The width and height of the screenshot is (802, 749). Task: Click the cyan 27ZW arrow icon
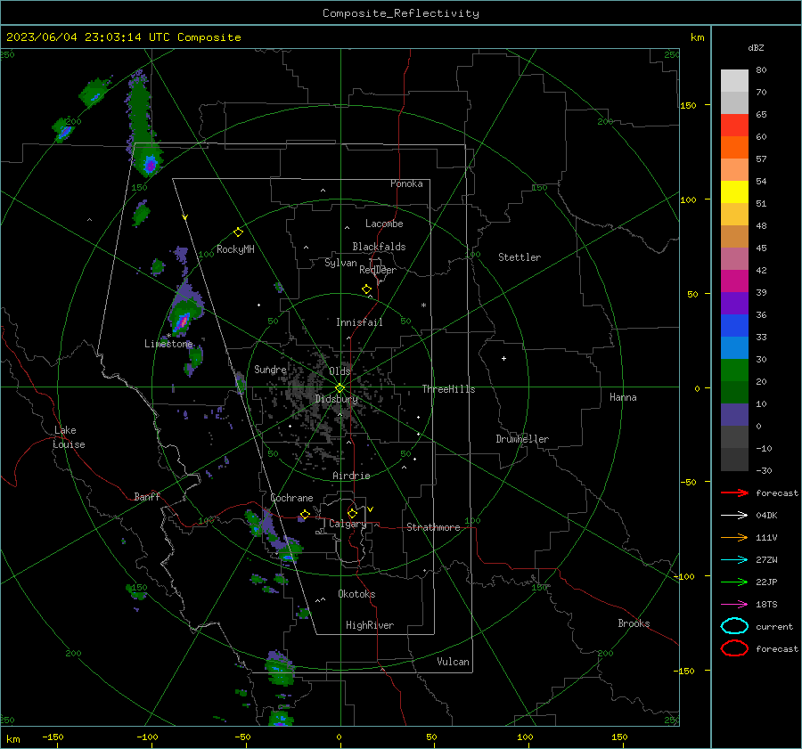tap(734, 560)
